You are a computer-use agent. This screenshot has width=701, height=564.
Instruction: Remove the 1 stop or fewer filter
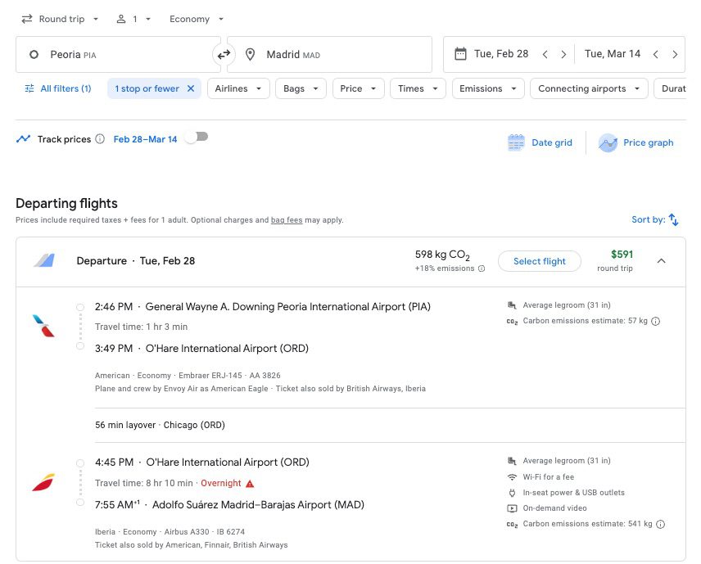tap(191, 88)
